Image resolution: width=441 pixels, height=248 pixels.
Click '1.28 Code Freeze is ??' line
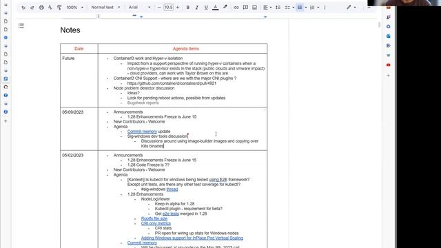click(x=148, y=165)
